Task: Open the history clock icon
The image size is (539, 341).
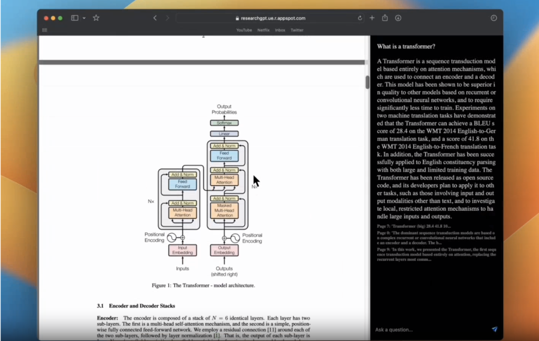Action: point(494,18)
